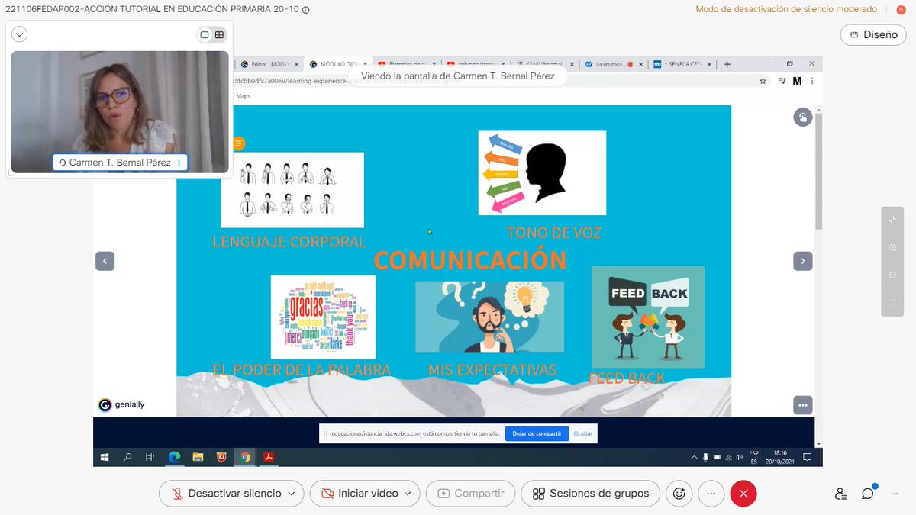Open the reactions smiley icon
Viewport: 916px width, 515px height.
click(679, 494)
